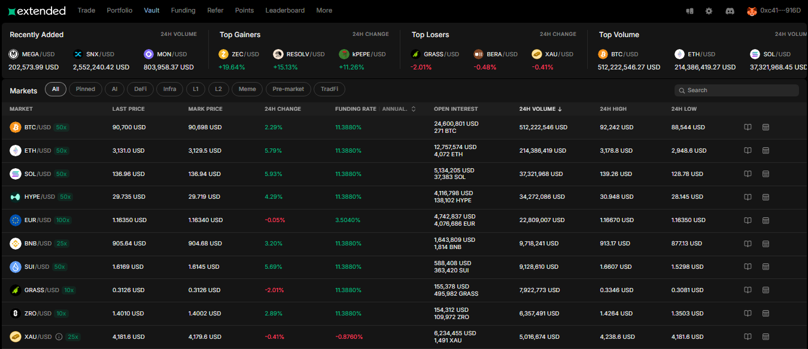This screenshot has height=349, width=808.
Task: Enable the Meme category filter
Action: (x=247, y=89)
